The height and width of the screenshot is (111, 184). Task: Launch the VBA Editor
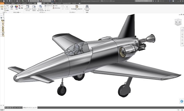click(56, 8)
